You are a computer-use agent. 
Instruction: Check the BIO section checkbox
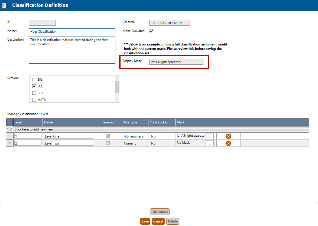pyautogui.click(x=34, y=80)
